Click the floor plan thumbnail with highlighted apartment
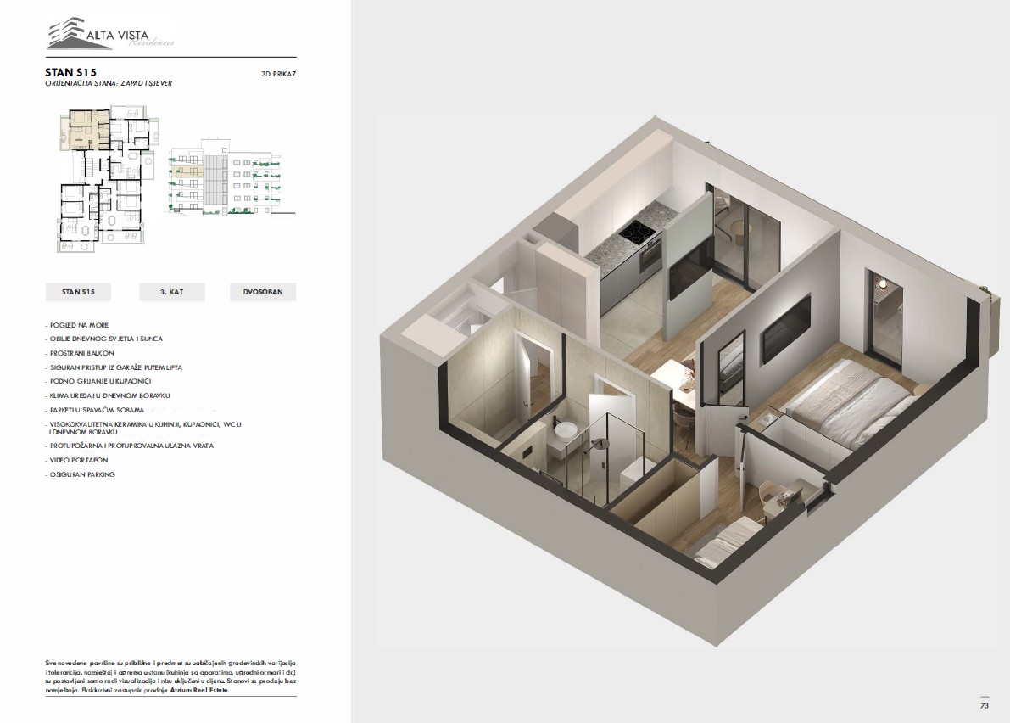This screenshot has height=723, width=1010. tap(106, 180)
